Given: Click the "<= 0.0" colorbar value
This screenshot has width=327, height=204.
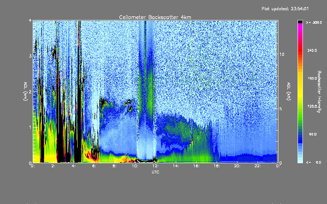Looking at the screenshot, I should (314, 162).
